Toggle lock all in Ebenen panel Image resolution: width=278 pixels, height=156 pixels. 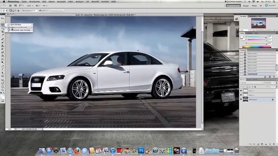coord(255,87)
